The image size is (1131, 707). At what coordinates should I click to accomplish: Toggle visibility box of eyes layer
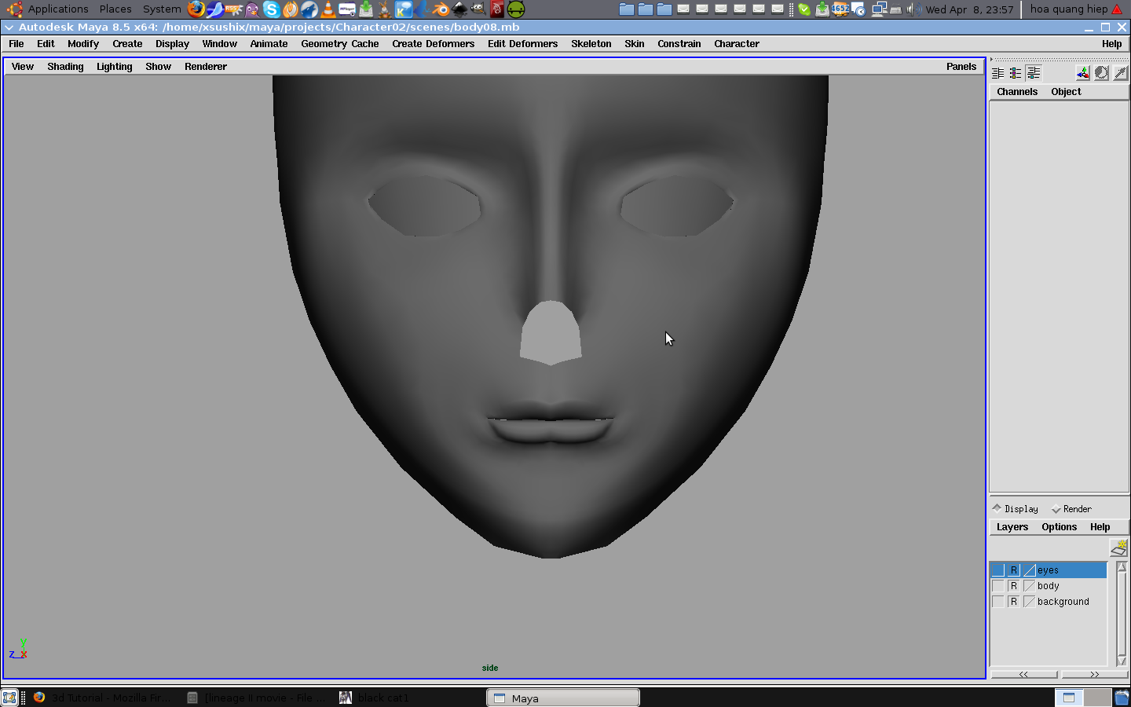coord(997,570)
